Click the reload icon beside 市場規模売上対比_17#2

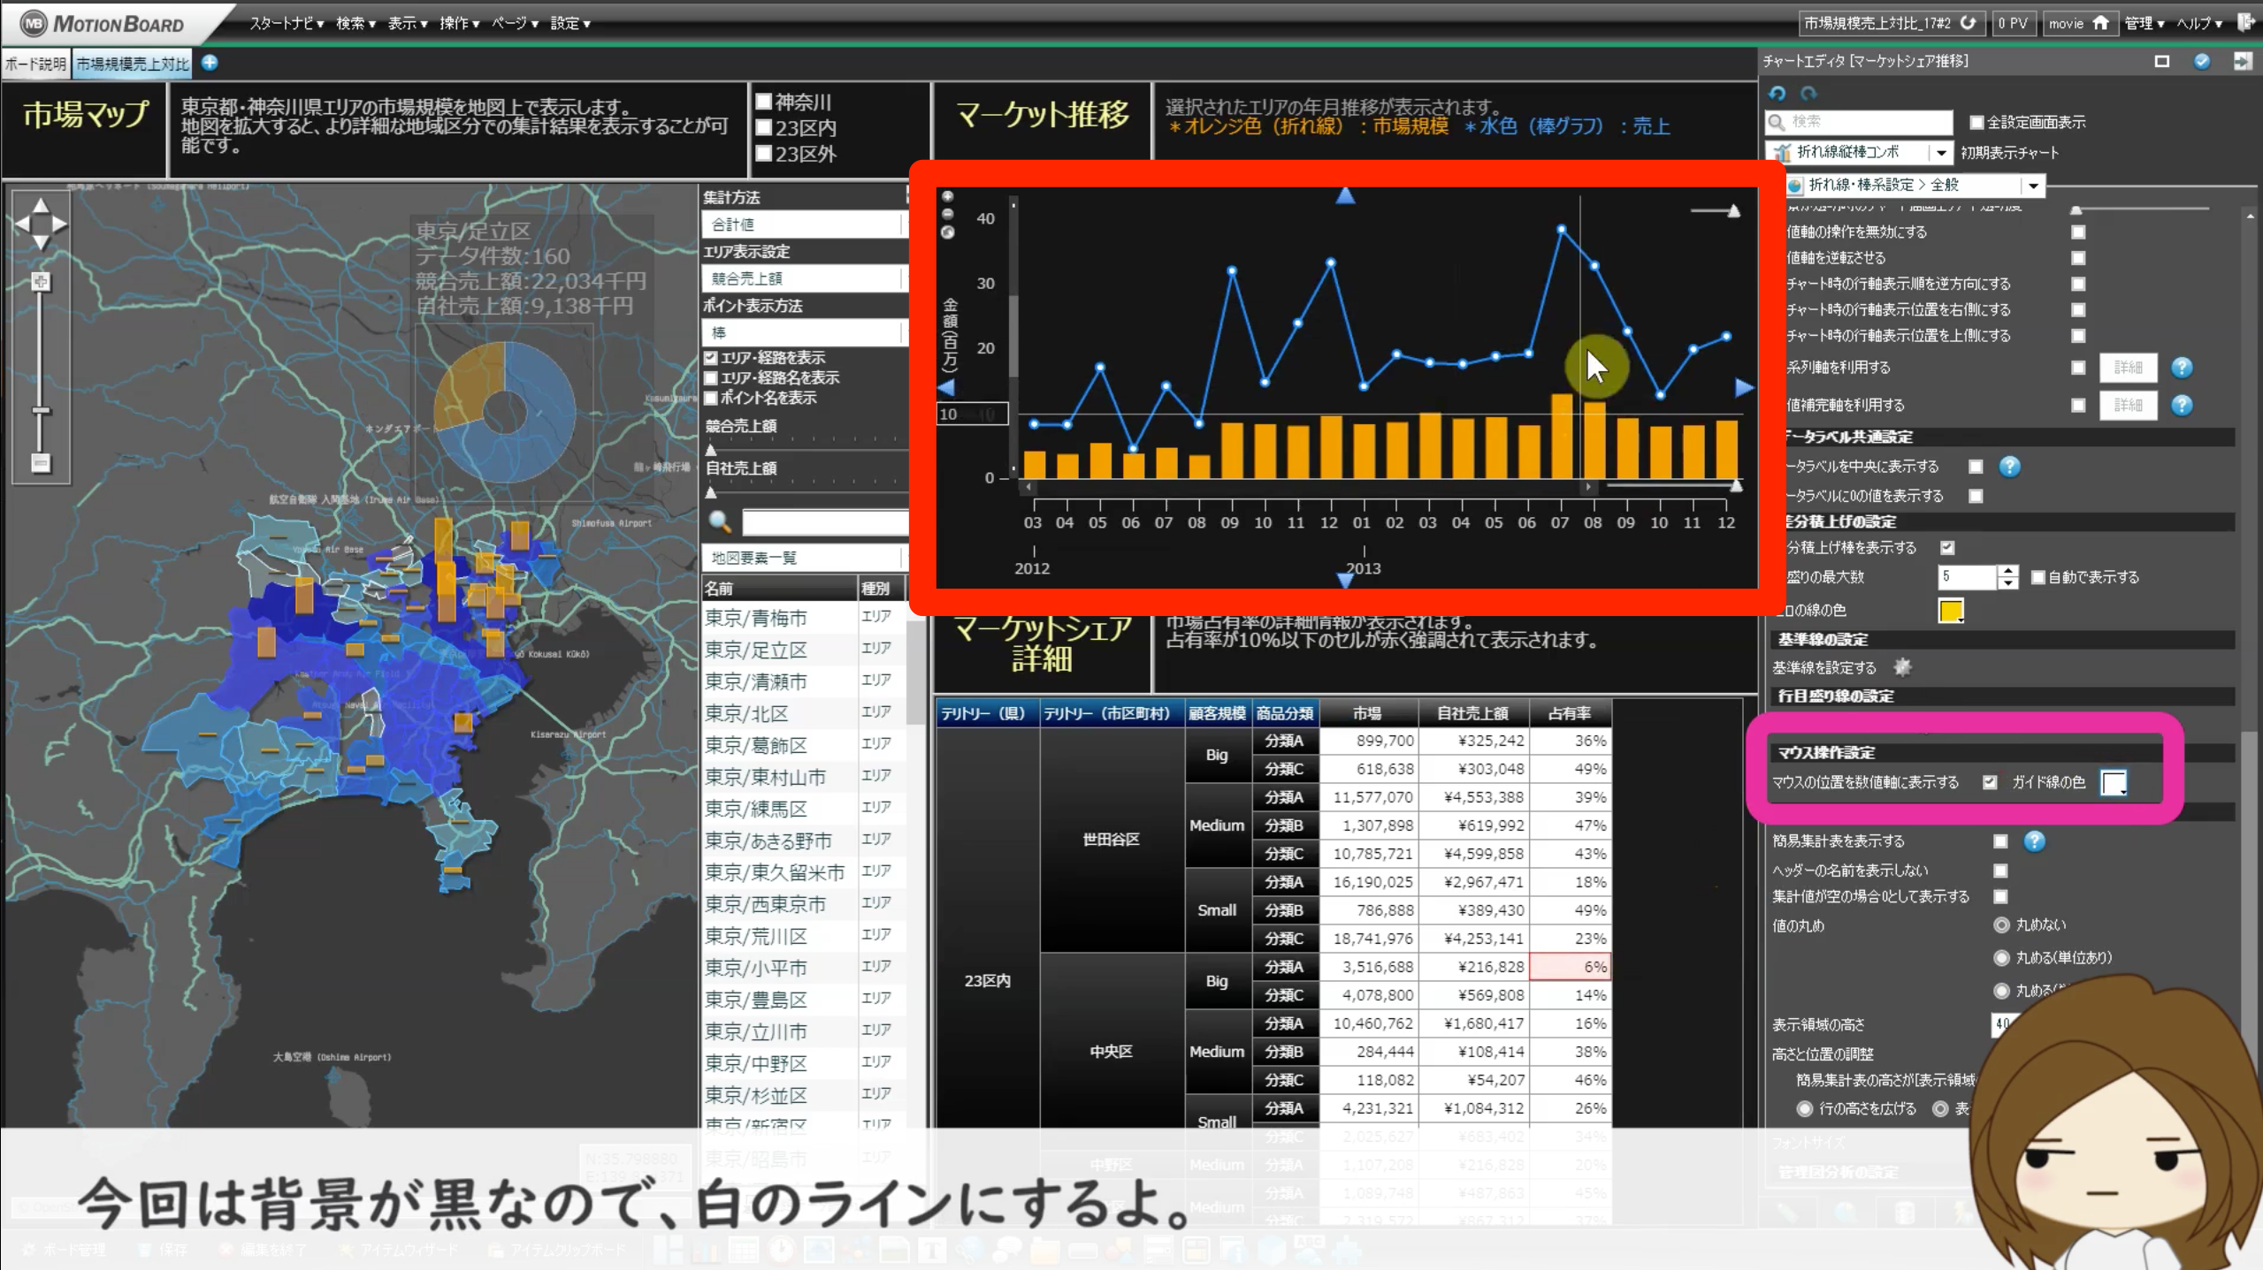click(1968, 23)
